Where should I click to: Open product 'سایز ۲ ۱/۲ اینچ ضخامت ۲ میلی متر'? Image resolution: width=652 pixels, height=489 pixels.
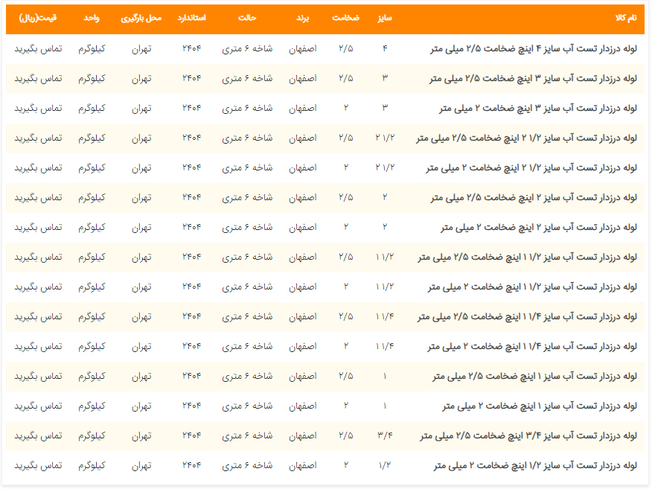pos(531,167)
